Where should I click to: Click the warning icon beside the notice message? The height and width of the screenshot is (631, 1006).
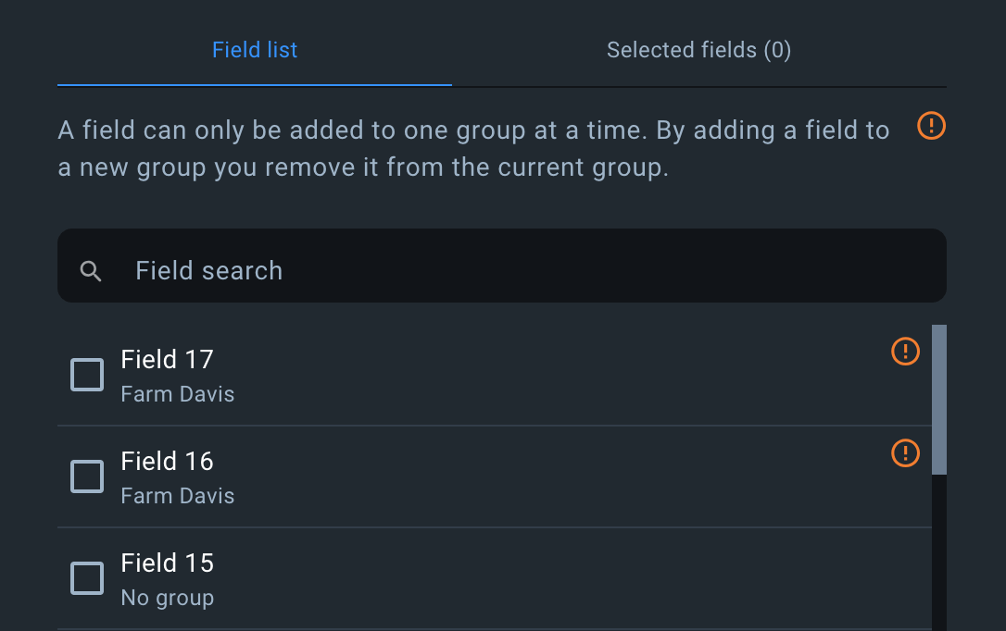tap(931, 126)
